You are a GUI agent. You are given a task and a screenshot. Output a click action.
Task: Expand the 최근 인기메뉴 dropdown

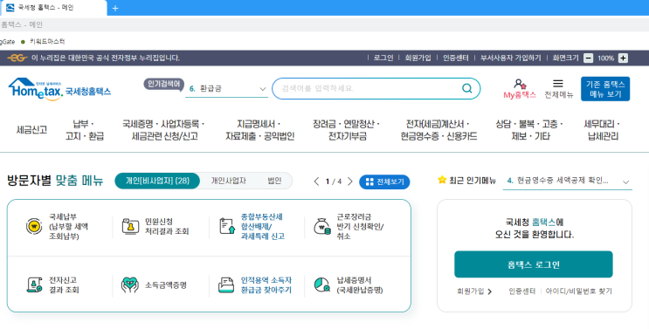[625, 182]
